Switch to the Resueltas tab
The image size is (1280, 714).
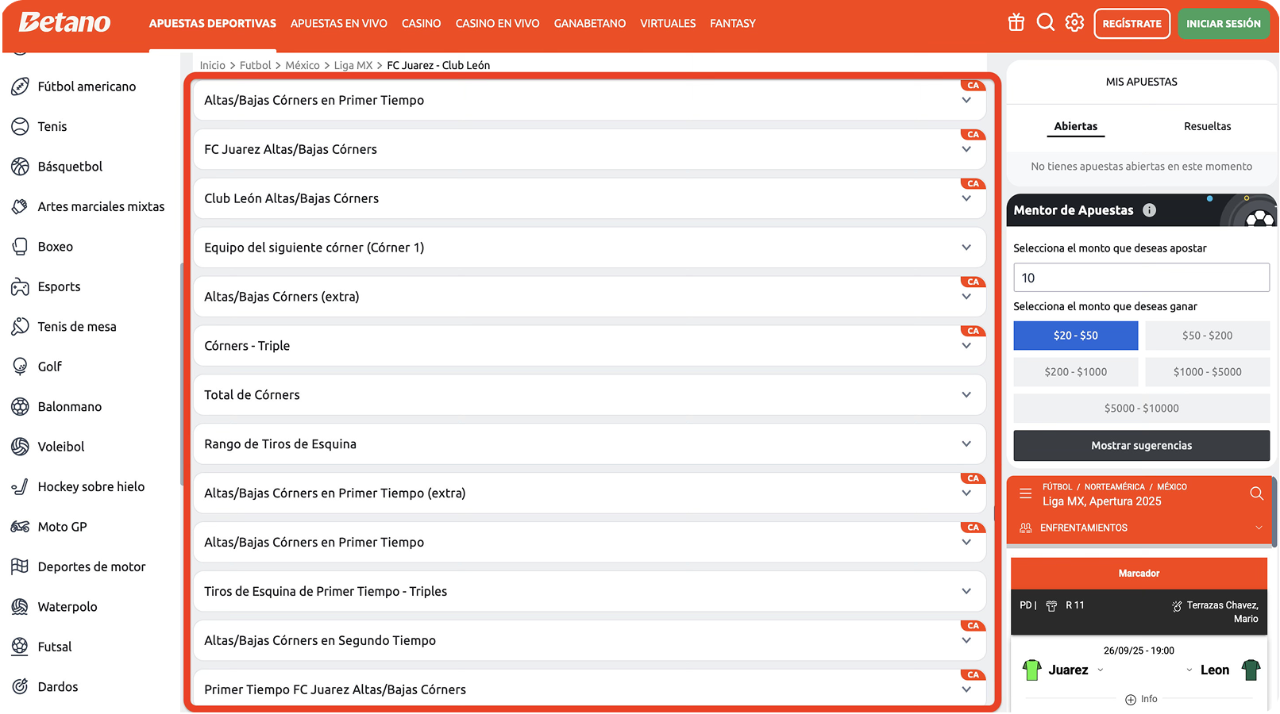1207,126
